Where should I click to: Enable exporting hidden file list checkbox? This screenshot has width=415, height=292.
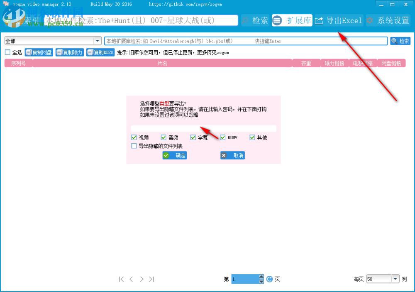pos(134,146)
